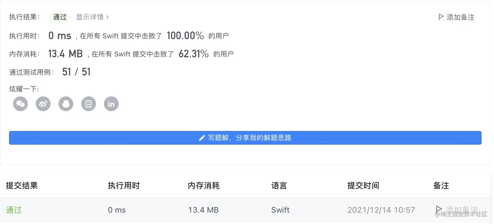Click the 100.00% runtime percentile value
This screenshot has height=224, width=494.
pyautogui.click(x=185, y=36)
